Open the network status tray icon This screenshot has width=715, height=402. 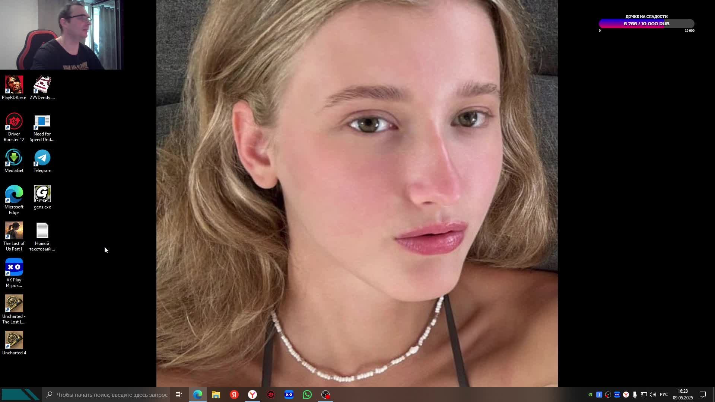[644, 395]
